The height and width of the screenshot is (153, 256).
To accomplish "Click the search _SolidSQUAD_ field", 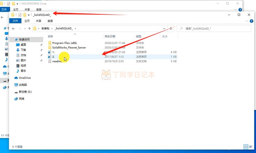I will pyautogui.click(x=214, y=29).
